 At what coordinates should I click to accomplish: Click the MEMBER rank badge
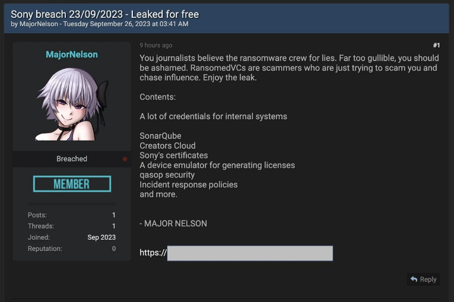pos(72,184)
